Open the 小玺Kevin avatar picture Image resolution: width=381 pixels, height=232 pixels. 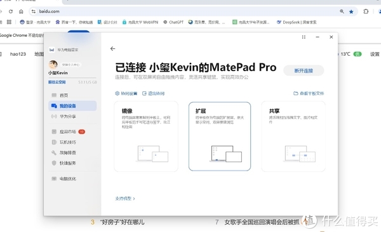point(53,64)
